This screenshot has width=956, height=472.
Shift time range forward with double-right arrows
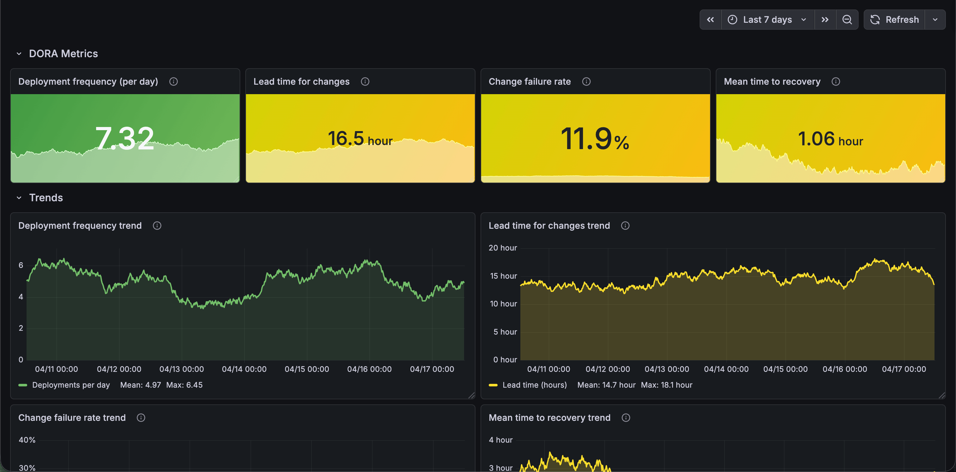pos(824,20)
